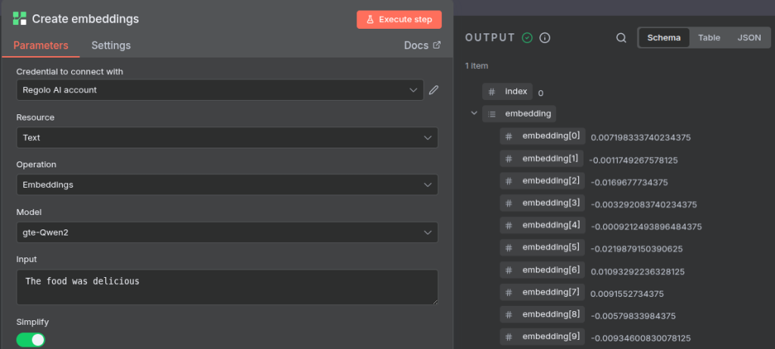Click the hash icon of embedding[0]

click(x=509, y=136)
